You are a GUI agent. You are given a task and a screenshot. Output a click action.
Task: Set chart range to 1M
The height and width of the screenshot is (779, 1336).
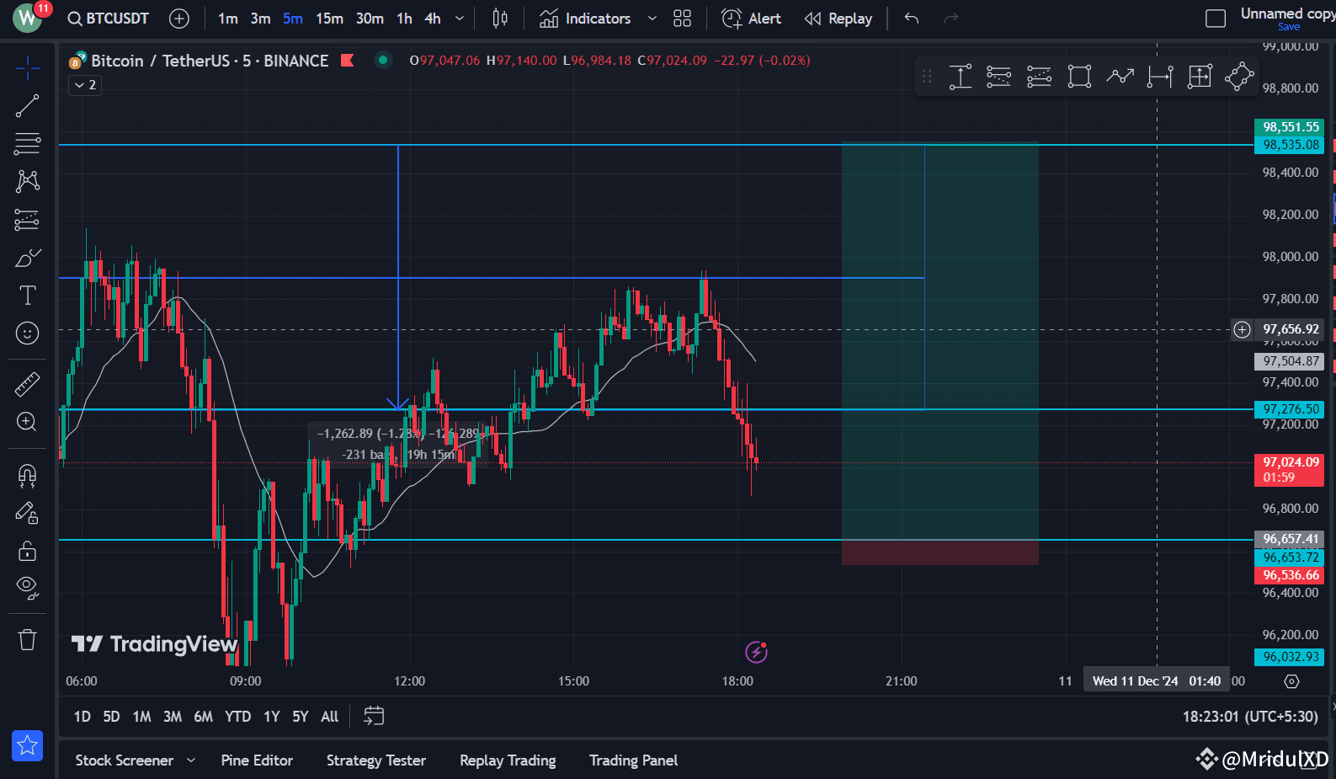point(141,717)
